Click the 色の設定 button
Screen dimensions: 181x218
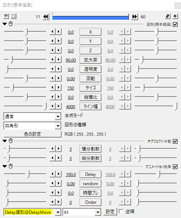click(32, 134)
